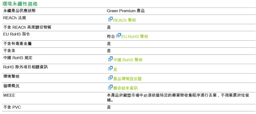
Task: Open the EU RoHS 聲明 link
Action: point(135,36)
